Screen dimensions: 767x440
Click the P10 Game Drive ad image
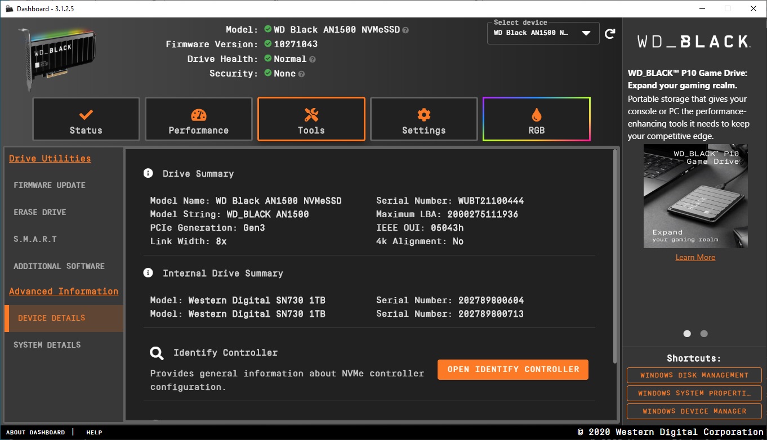(x=695, y=196)
